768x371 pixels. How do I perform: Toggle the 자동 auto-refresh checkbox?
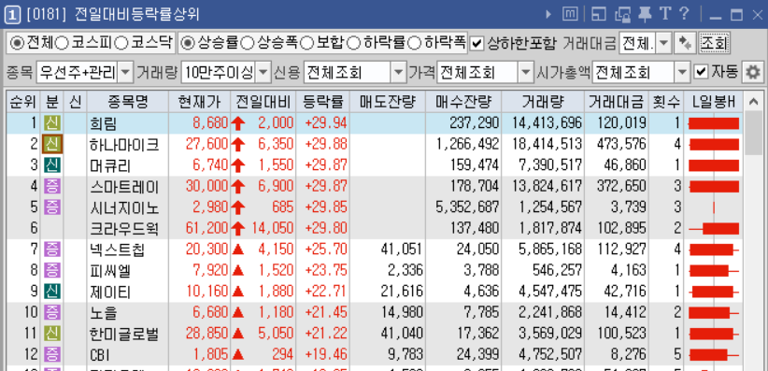pos(701,73)
